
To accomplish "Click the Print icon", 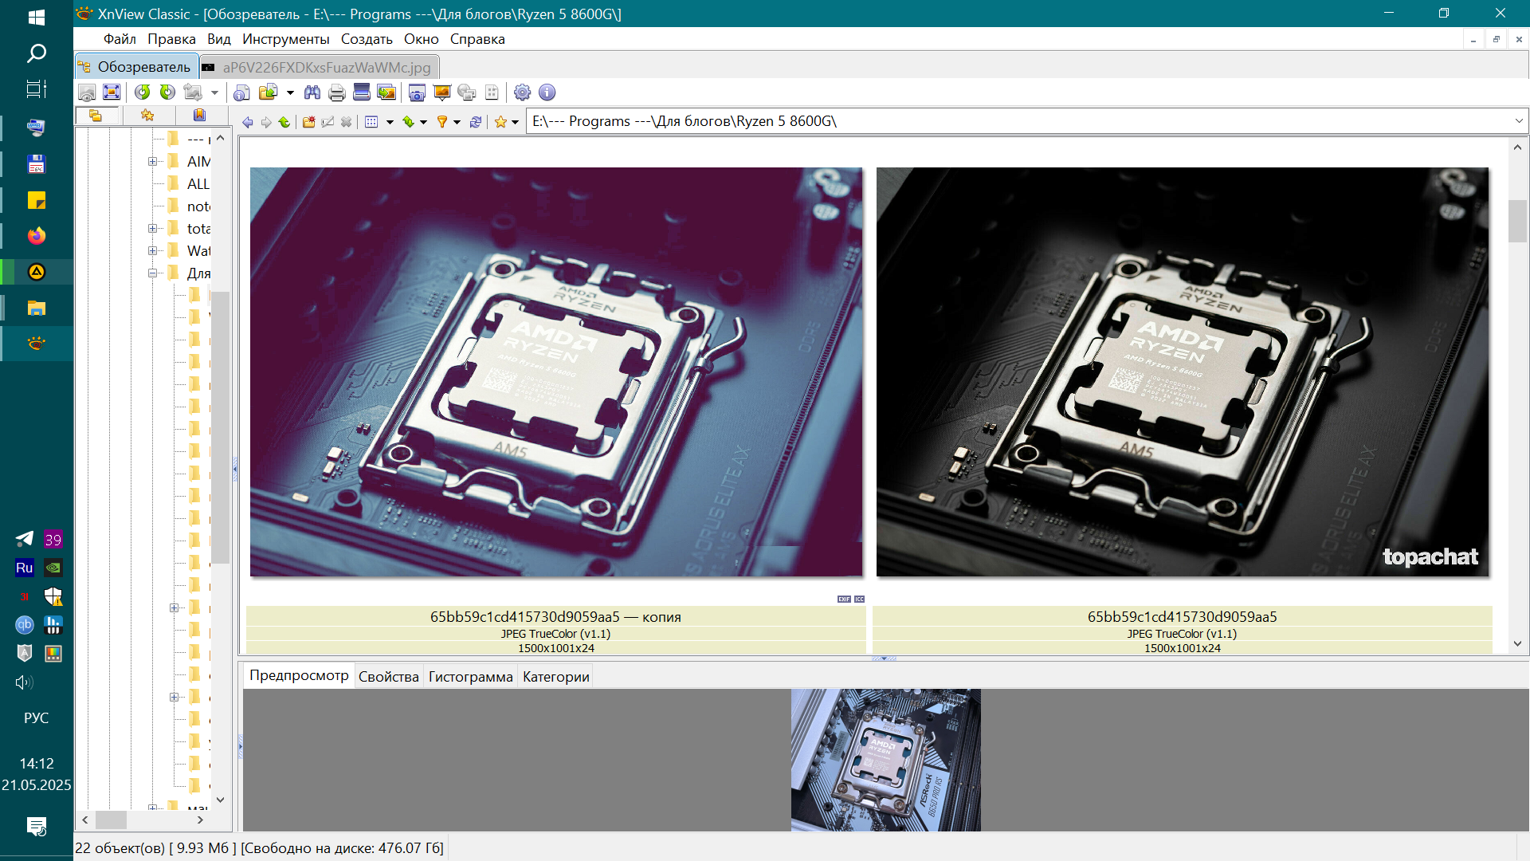I will [x=336, y=92].
